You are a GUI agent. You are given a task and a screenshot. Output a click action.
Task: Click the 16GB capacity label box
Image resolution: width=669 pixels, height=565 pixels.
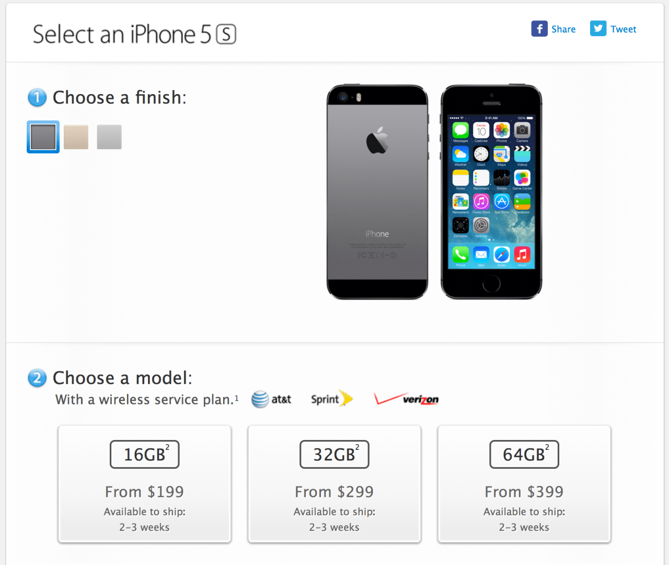click(x=145, y=455)
